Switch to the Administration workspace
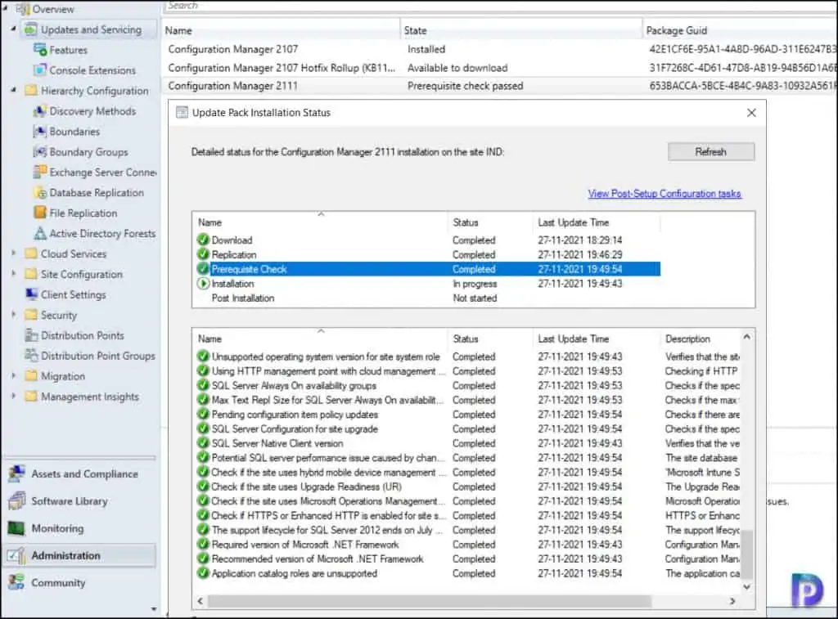The height and width of the screenshot is (619, 838). (80, 555)
